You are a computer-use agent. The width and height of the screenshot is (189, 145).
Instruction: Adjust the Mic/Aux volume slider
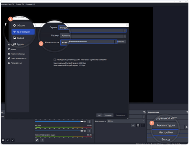tap(59, 131)
